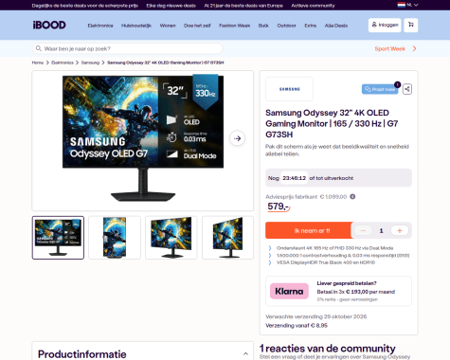
Task: Open the Extra menu
Action: [x=311, y=26]
